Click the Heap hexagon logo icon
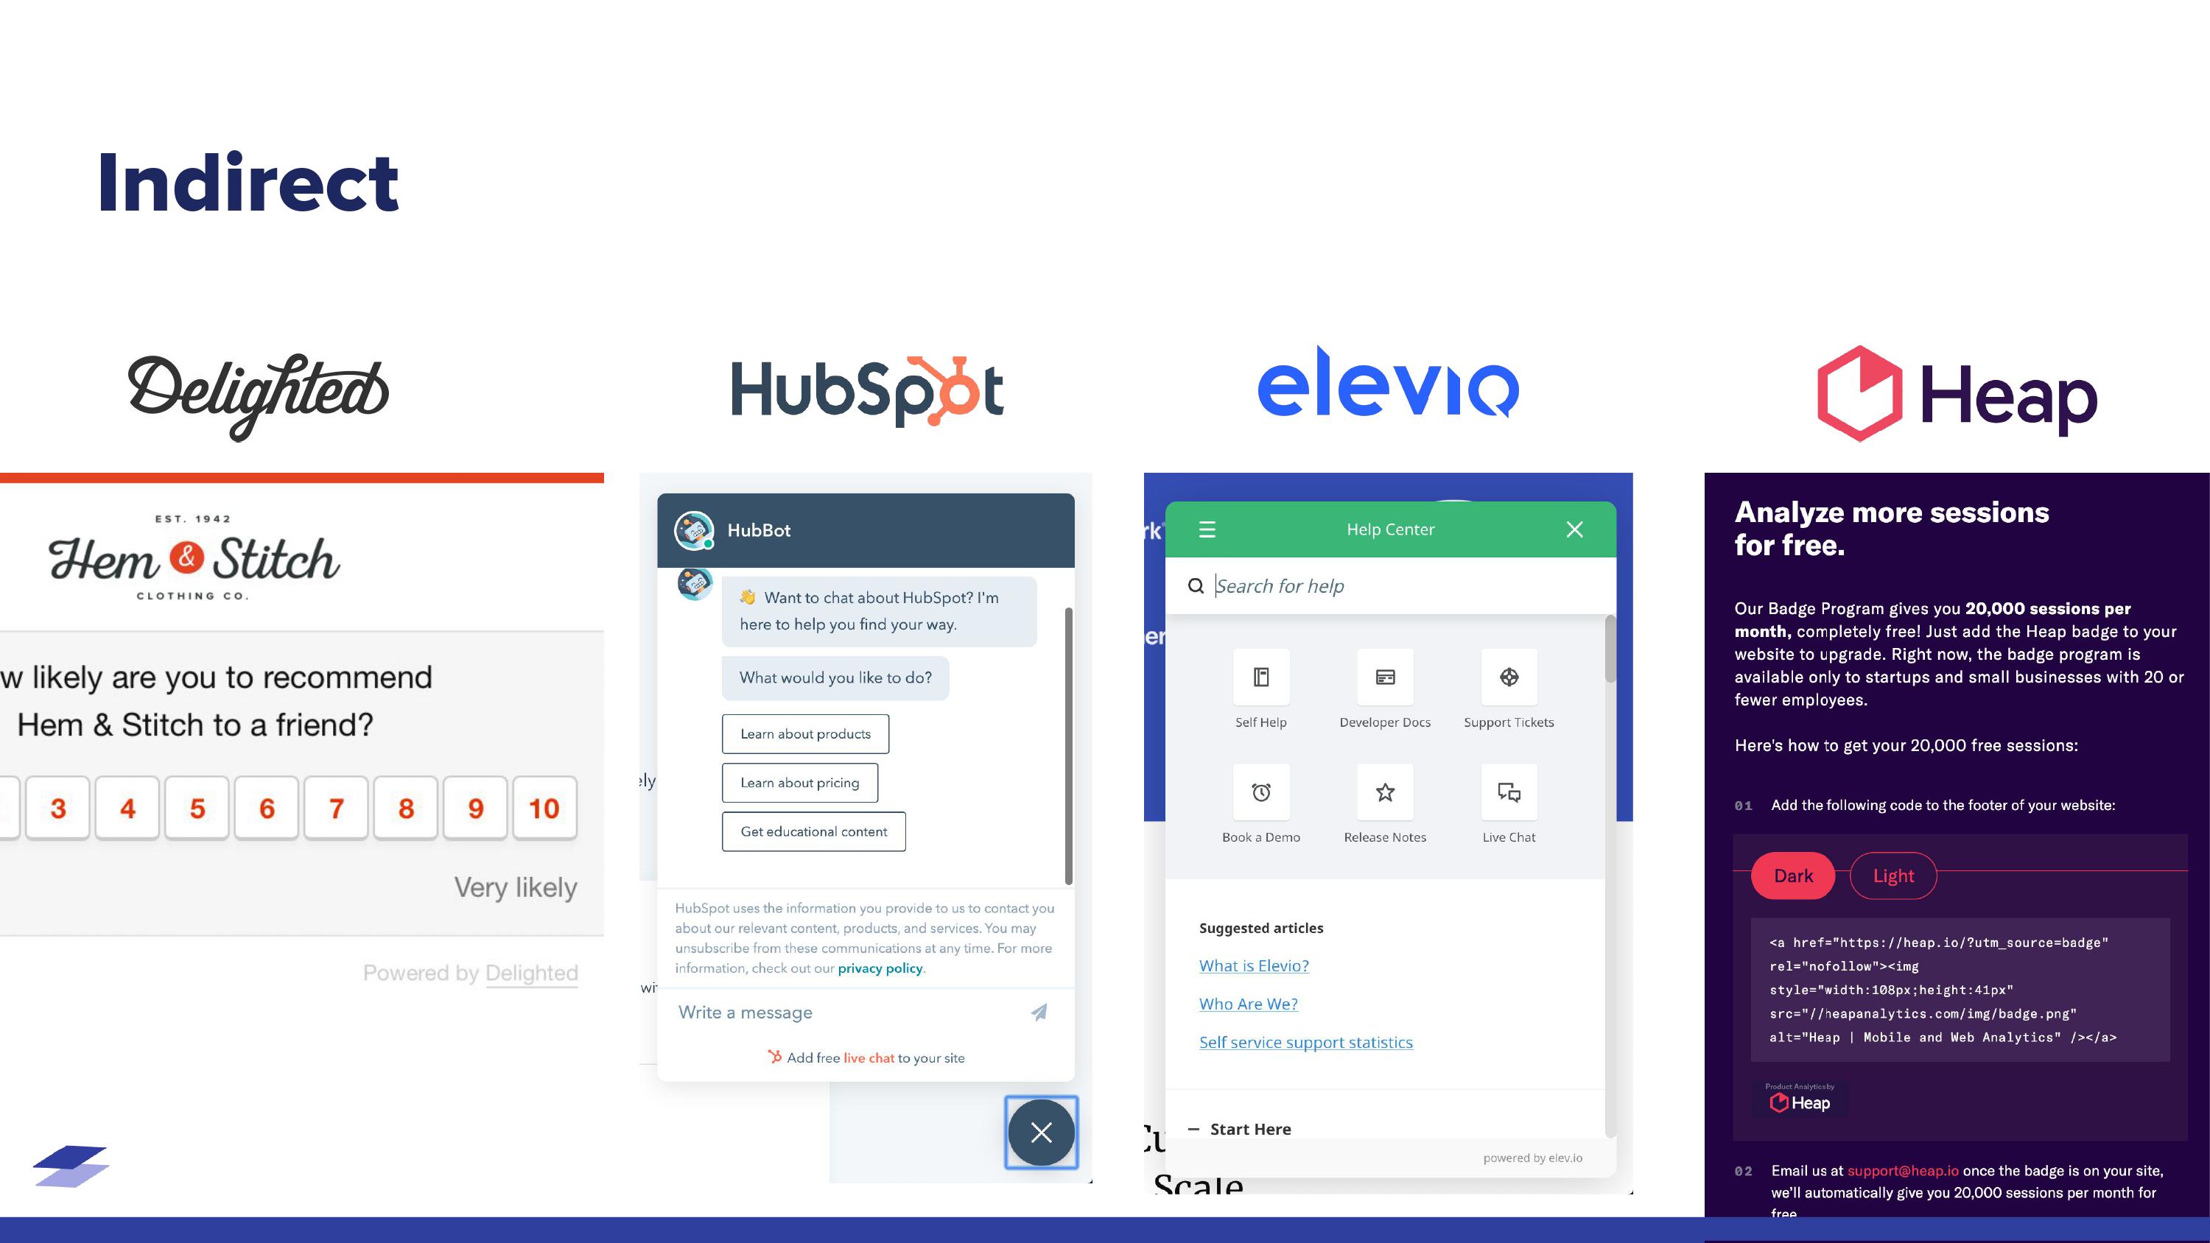The height and width of the screenshot is (1243, 2210). (x=1859, y=392)
